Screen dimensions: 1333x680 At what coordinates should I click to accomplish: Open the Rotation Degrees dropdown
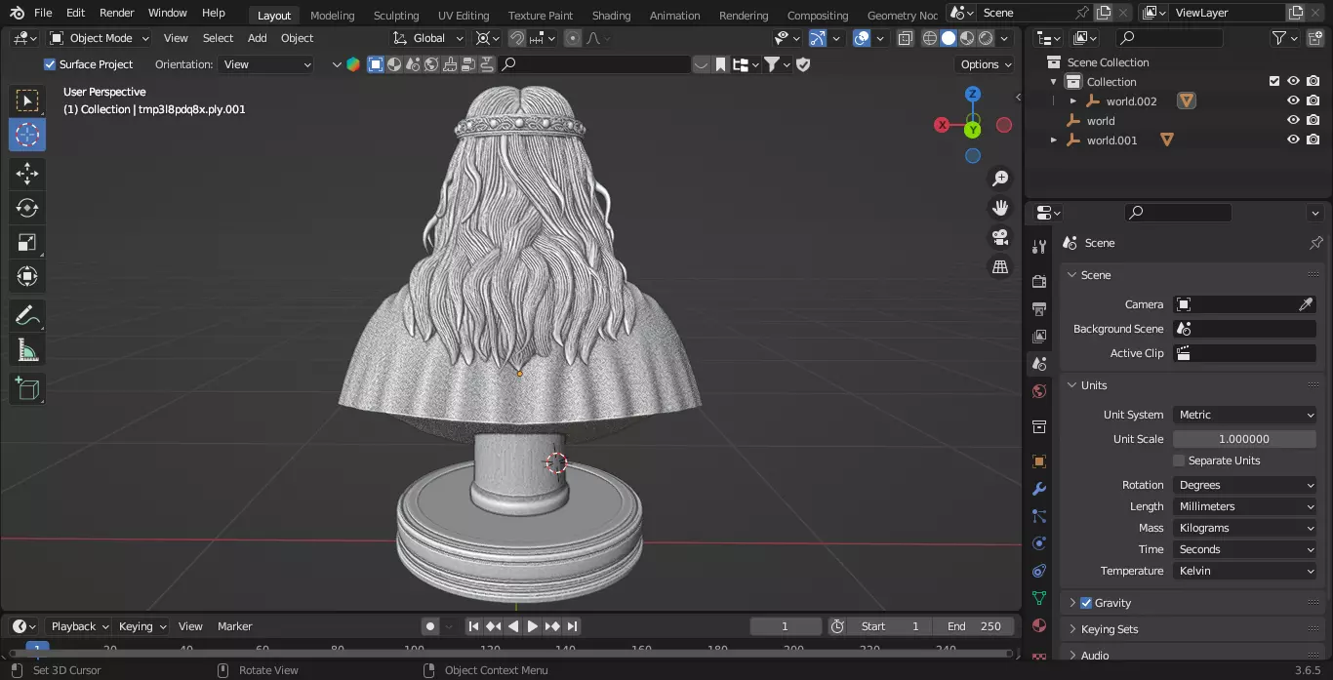[x=1244, y=485]
